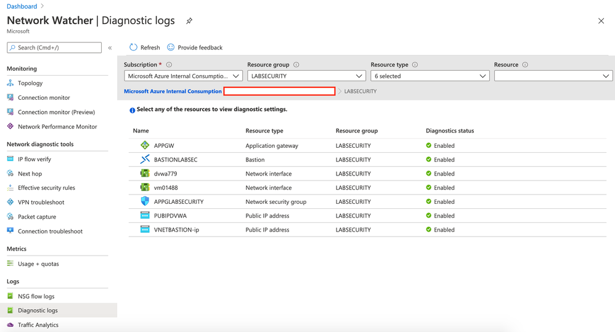Open Traffic Analytics menu item
Viewport: 615px width, 332px height.
[38, 325]
